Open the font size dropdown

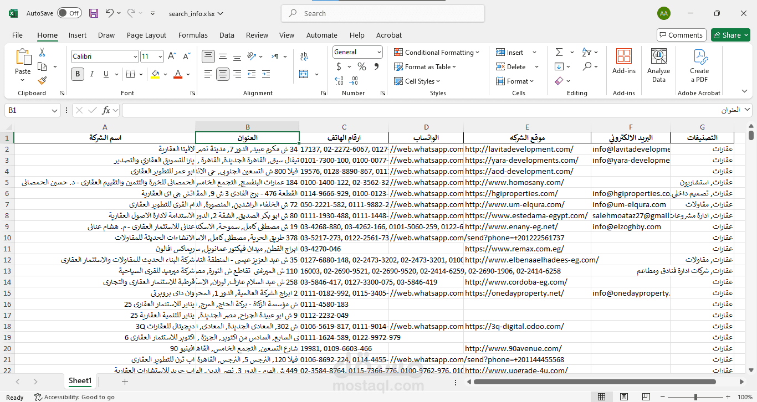pos(161,56)
